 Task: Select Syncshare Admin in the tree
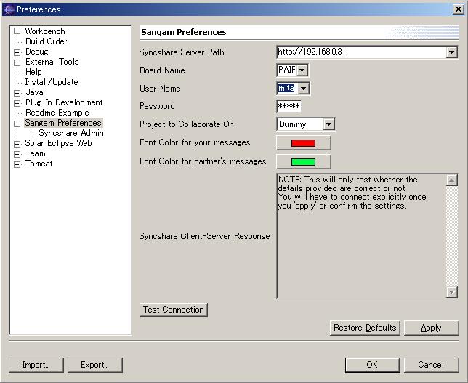70,134
